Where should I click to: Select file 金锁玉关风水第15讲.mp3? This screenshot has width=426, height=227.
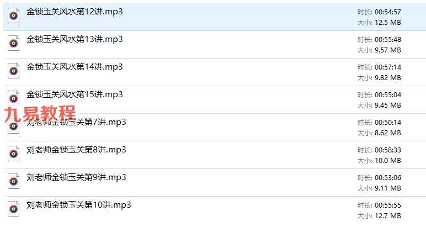click(74, 94)
